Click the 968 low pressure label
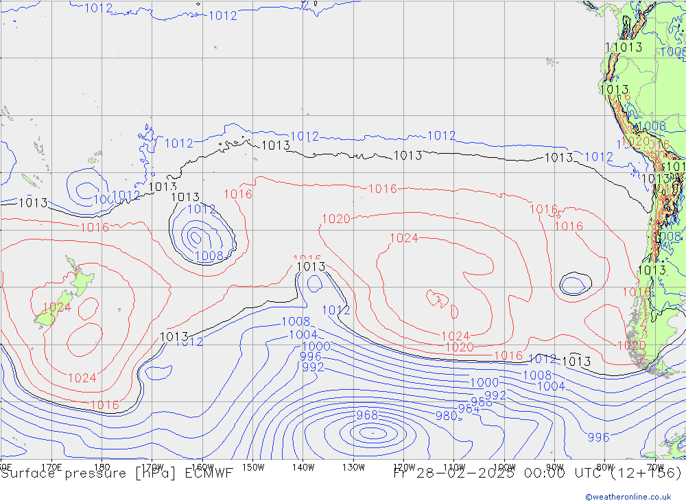The width and height of the screenshot is (686, 503). tap(367, 415)
